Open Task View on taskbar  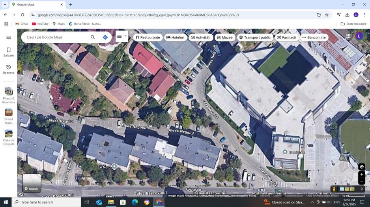tap(87, 202)
